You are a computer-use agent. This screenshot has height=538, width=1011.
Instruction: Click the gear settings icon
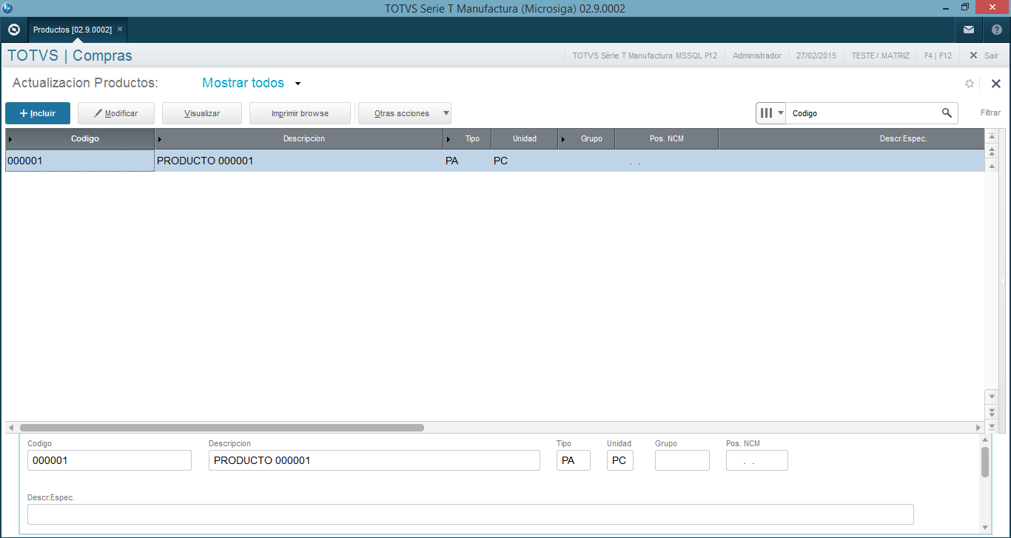(969, 84)
